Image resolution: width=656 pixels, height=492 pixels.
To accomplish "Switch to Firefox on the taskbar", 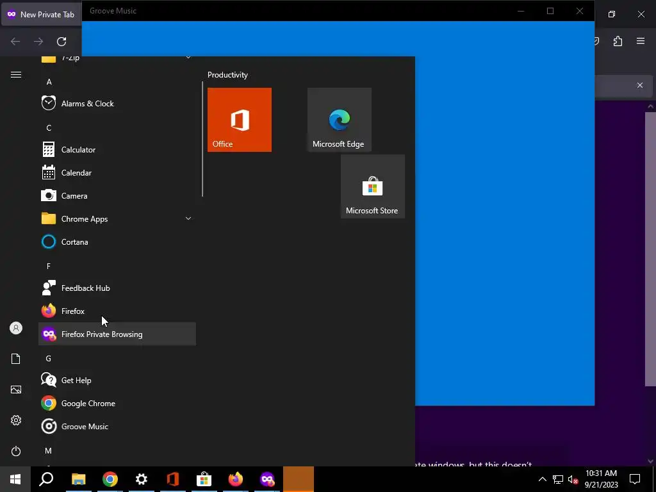I will coord(236,479).
